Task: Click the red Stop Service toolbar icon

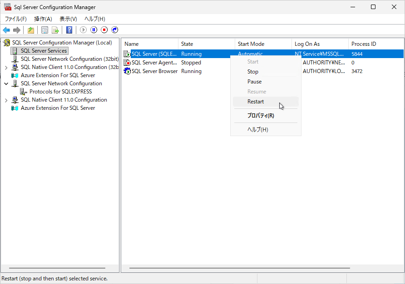Action: (104, 30)
